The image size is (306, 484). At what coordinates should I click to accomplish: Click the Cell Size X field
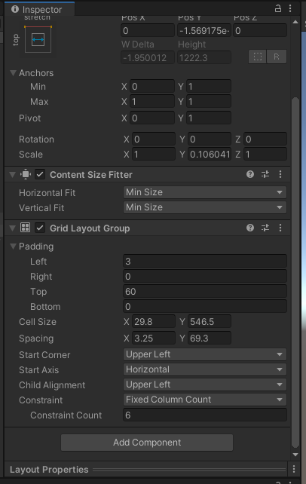154,322
